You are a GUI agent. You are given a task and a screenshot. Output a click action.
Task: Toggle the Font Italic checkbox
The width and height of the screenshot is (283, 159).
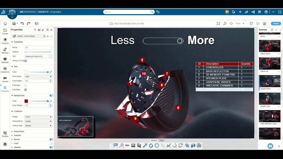point(26,85)
